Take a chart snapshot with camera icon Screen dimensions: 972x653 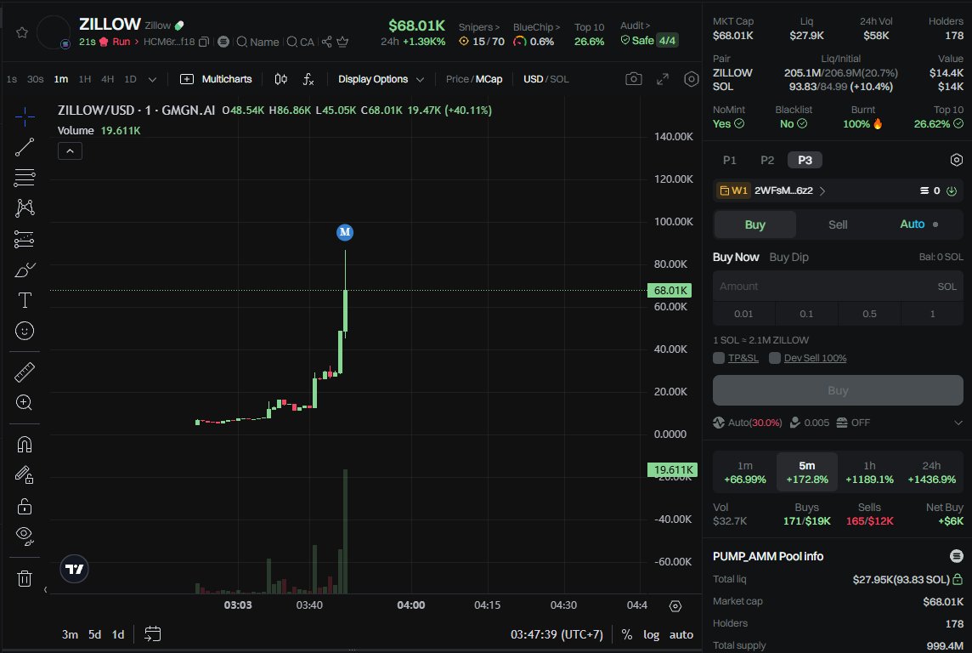(634, 79)
